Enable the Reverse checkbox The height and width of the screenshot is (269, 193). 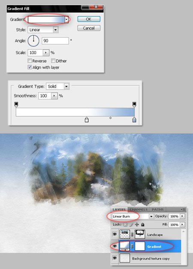30,61
